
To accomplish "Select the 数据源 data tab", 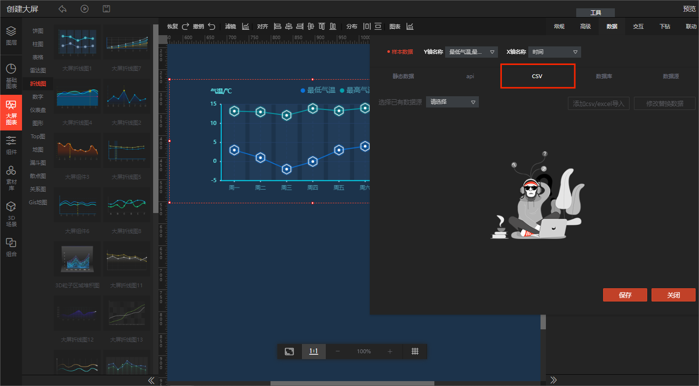I will 671,76.
